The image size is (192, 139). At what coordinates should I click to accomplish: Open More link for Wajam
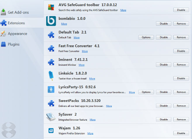click(90, 133)
